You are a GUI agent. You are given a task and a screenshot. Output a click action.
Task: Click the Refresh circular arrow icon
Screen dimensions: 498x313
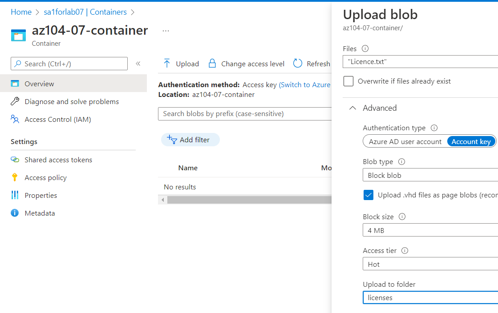pyautogui.click(x=298, y=64)
